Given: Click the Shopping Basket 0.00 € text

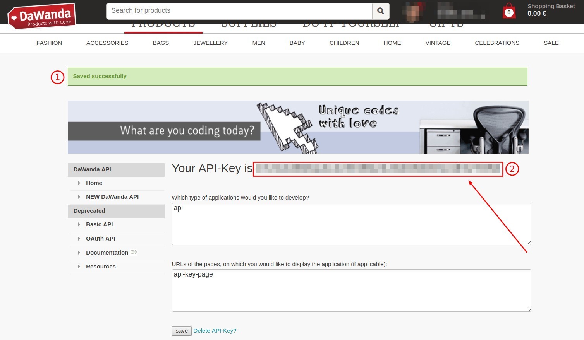Looking at the screenshot, I should click(x=551, y=10).
